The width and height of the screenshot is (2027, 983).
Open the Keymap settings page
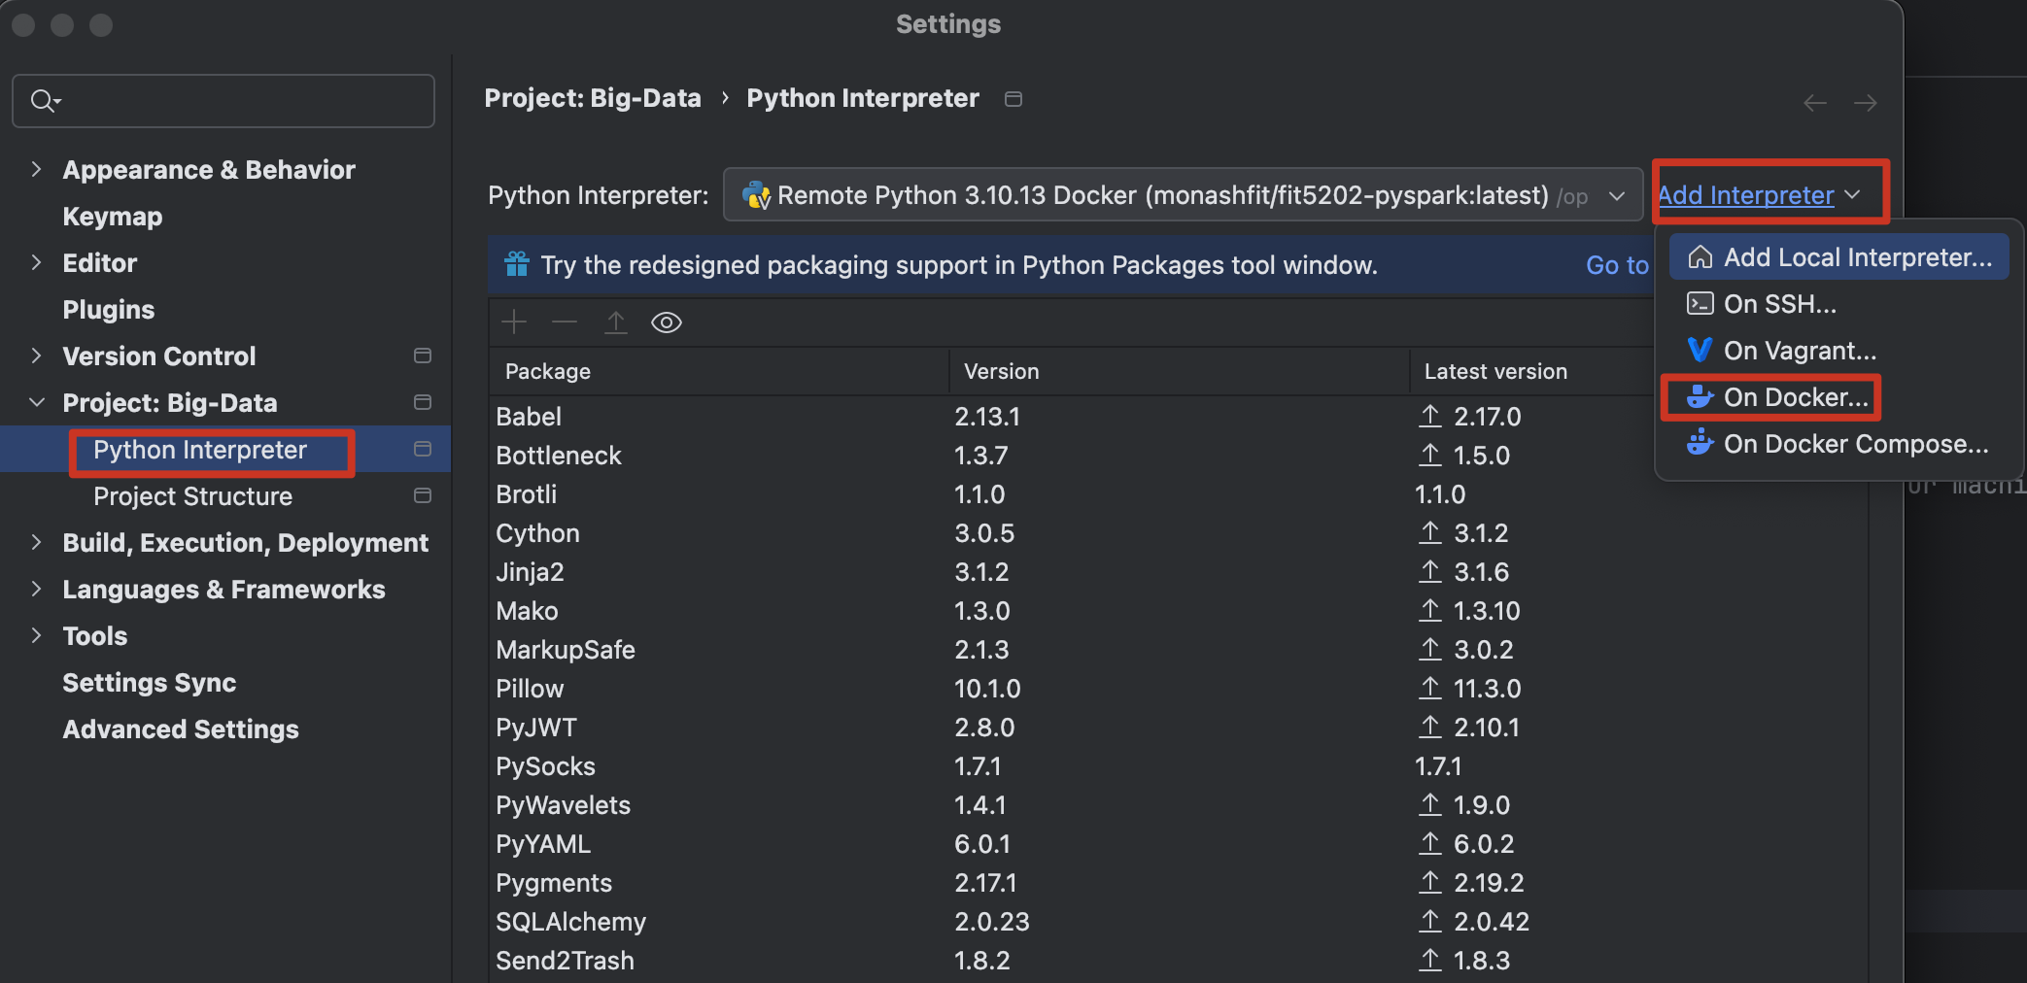(113, 216)
